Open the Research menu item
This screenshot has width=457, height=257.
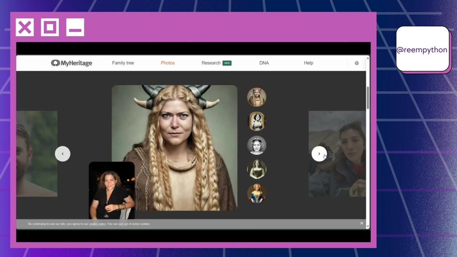pos(216,63)
